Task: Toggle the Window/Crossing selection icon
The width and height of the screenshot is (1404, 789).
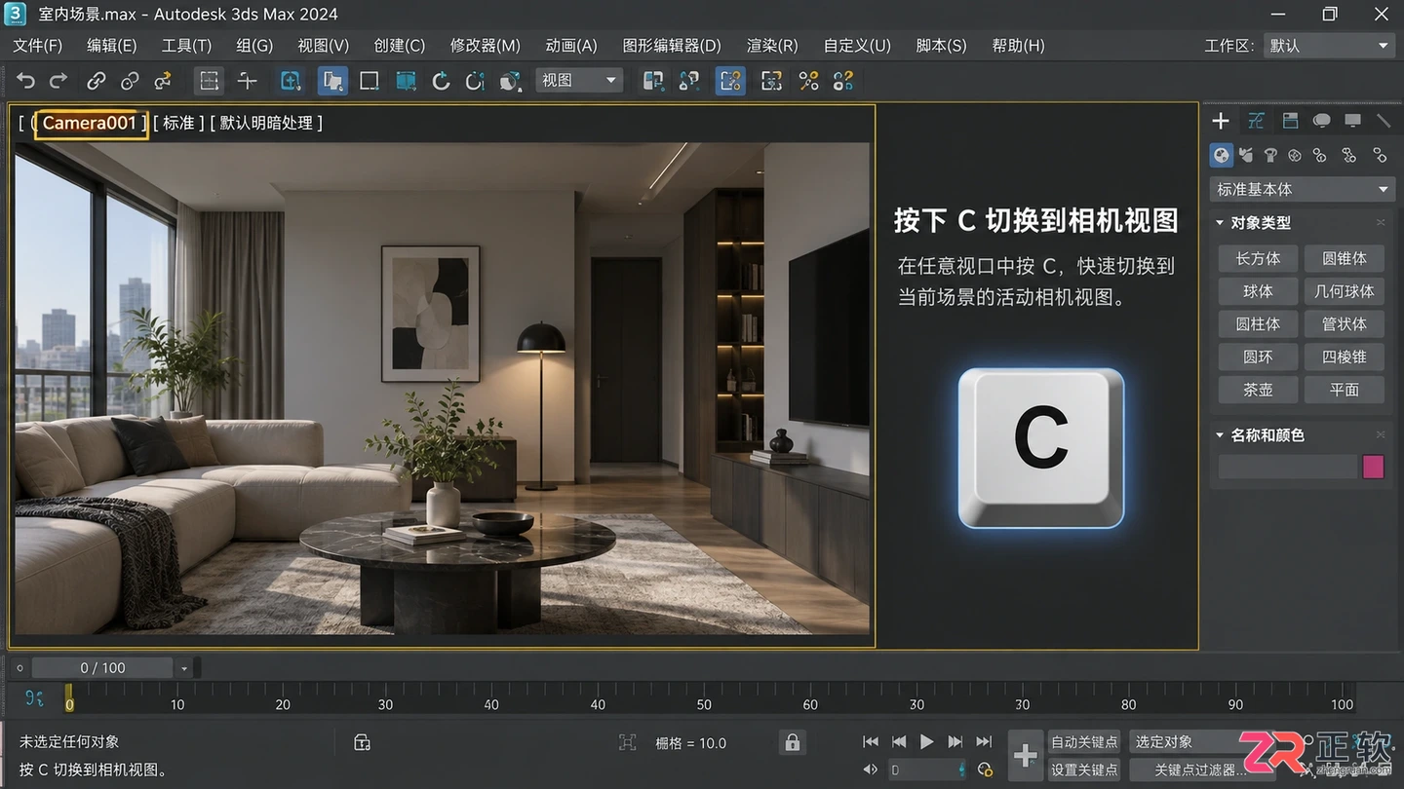Action: pos(406,81)
